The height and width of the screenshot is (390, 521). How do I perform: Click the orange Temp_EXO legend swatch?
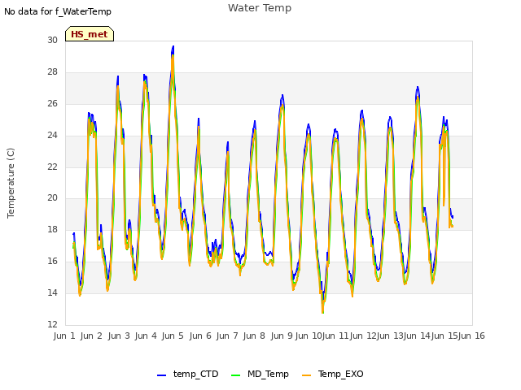coord(306,375)
